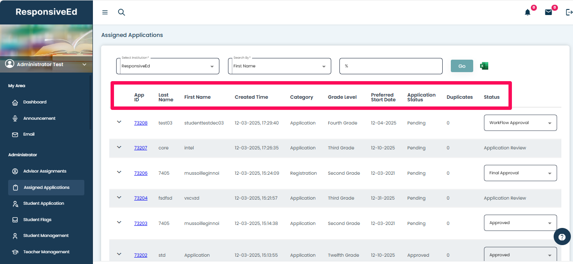Screen dimensions: 573x264
Task: Open application ID 73207 link
Action: [141, 148]
